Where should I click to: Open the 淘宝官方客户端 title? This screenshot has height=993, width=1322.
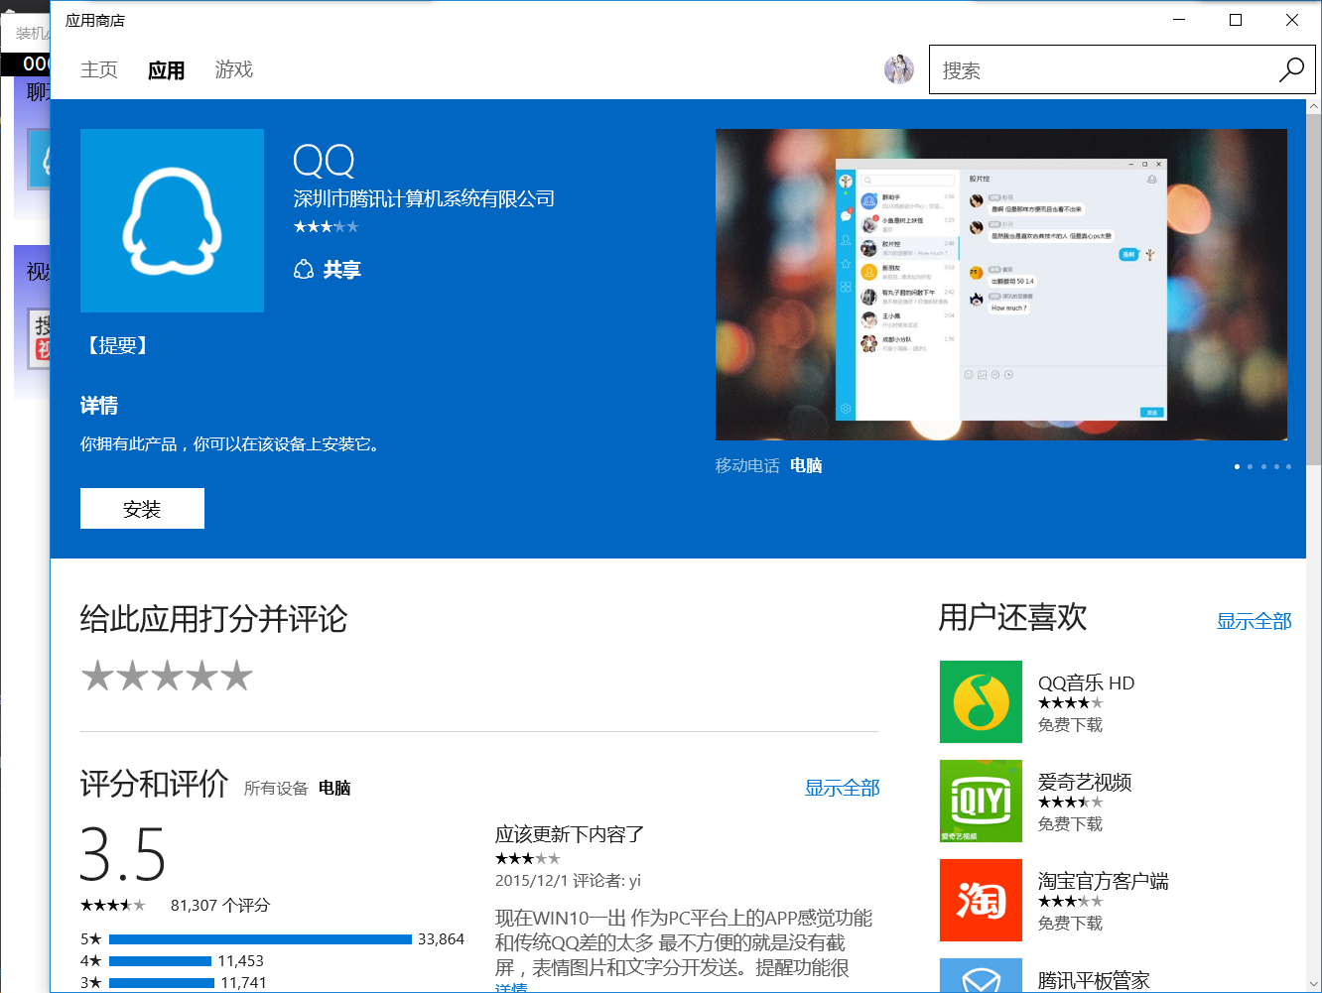pos(1104,881)
